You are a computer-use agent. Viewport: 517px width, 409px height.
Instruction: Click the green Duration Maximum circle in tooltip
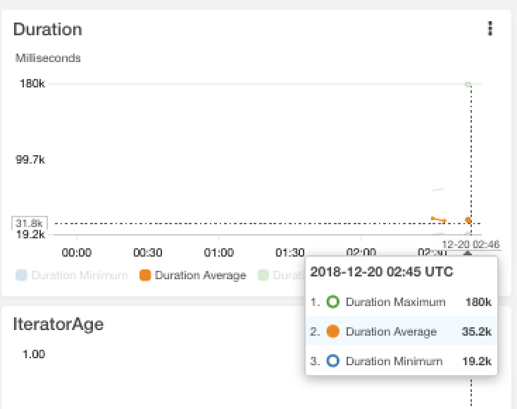(x=333, y=302)
